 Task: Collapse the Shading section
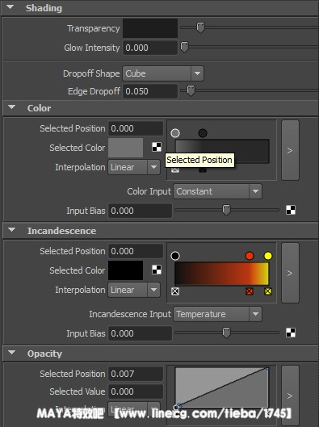pos(10,7)
